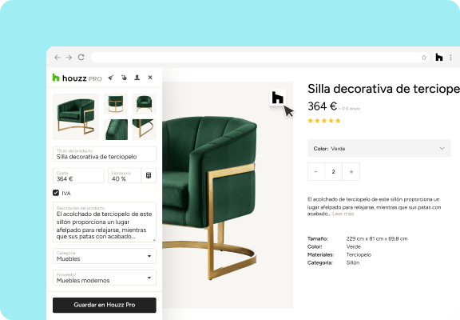460x320 pixels.
Task: Bookmark the page with the star icon
Action: [x=424, y=58]
